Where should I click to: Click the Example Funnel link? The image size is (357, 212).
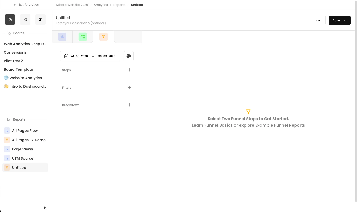(x=272, y=125)
